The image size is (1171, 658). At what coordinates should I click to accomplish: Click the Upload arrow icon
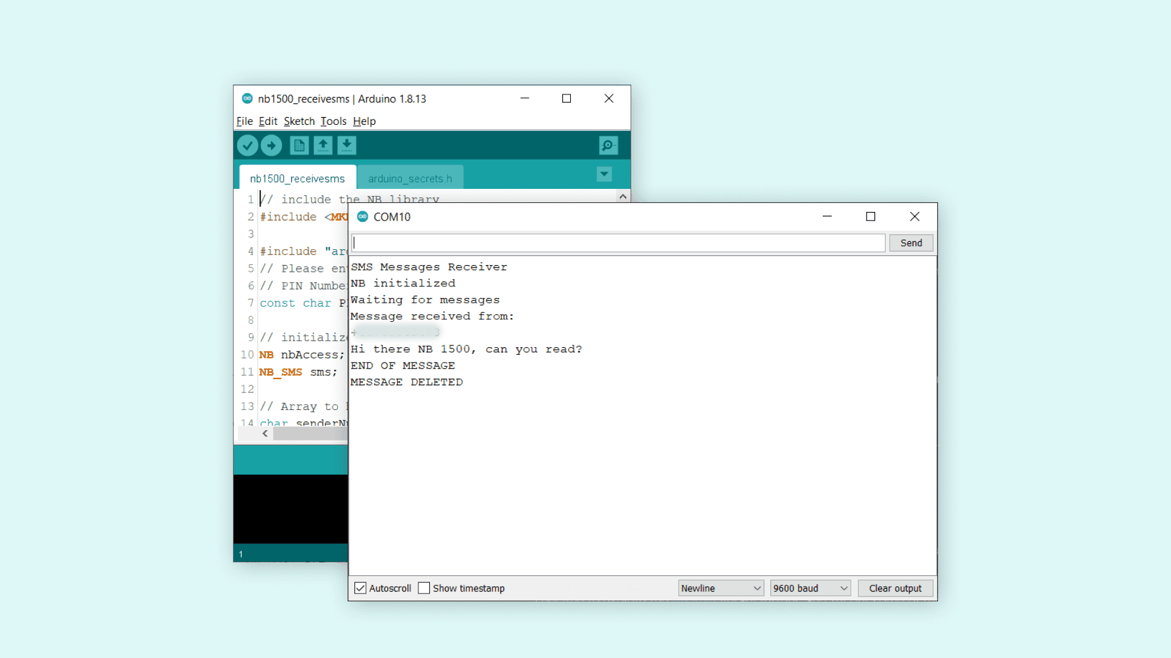pyautogui.click(x=271, y=146)
